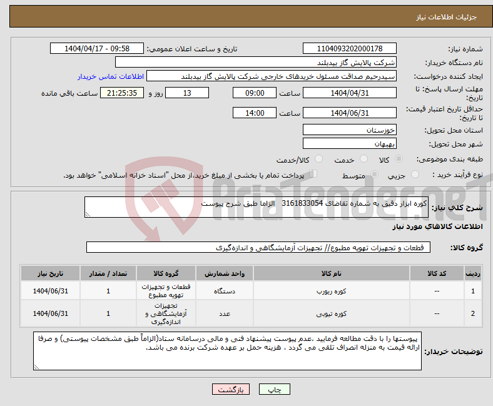This screenshot has width=493, height=406.
Task: Click the کوره تیوبی item name cell
Action: click(332, 313)
